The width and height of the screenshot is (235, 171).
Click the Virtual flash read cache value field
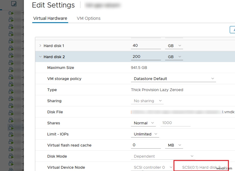point(146,145)
